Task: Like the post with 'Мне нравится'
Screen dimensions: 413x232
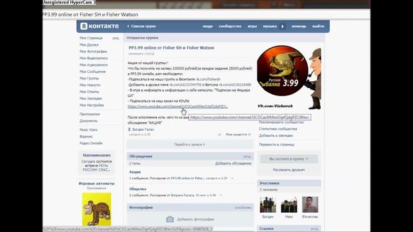Action: point(238,135)
